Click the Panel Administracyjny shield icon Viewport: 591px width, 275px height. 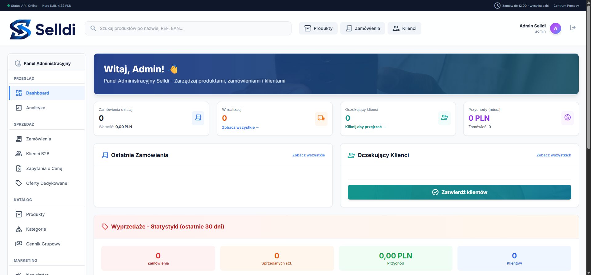click(x=18, y=63)
